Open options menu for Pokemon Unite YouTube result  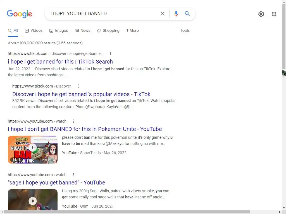[73, 121]
